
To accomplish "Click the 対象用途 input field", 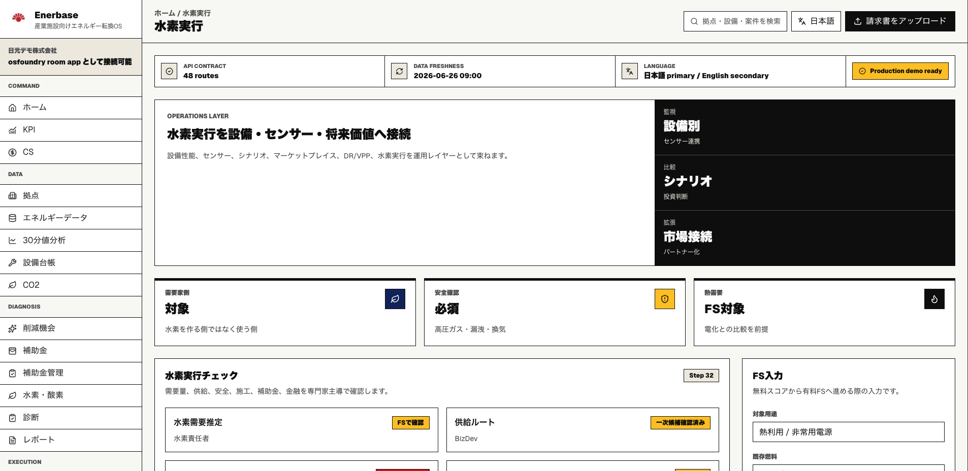I will coord(849,432).
